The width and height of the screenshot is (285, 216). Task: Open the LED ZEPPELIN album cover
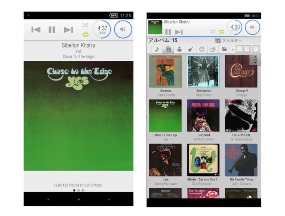pos(241,116)
